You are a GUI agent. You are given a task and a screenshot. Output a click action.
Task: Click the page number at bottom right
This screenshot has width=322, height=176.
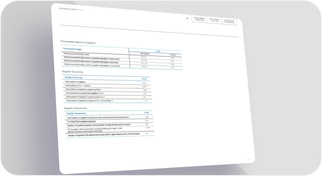pos(249,159)
